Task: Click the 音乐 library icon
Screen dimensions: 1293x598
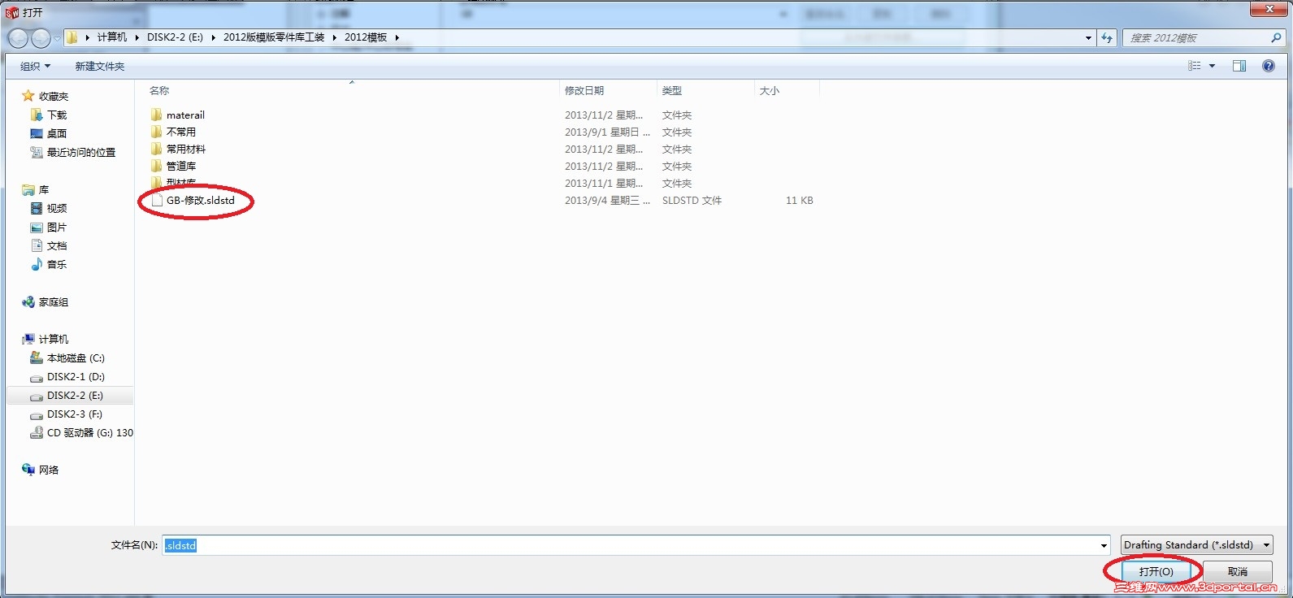Action: (x=37, y=264)
